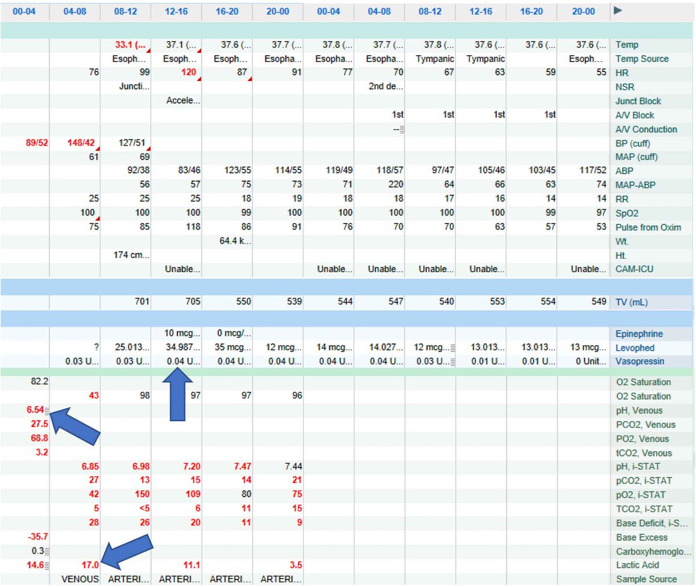Open the note icon beside Levophed 12 mcg in the second 08-12 column
Image resolution: width=696 pixels, height=587 pixels.
pos(453,348)
